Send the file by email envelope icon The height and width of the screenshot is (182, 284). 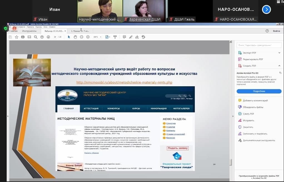[x=29, y=37]
